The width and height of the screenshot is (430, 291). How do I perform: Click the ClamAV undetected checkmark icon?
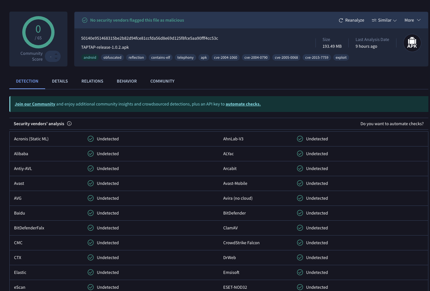(x=300, y=228)
